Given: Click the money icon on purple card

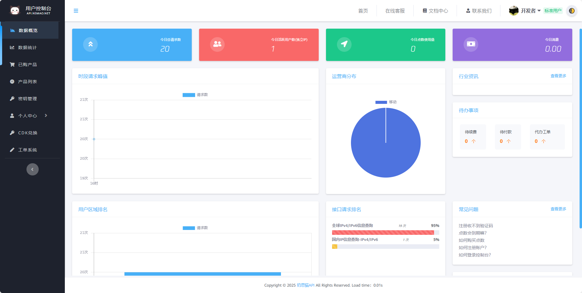Looking at the screenshot, I should point(471,44).
